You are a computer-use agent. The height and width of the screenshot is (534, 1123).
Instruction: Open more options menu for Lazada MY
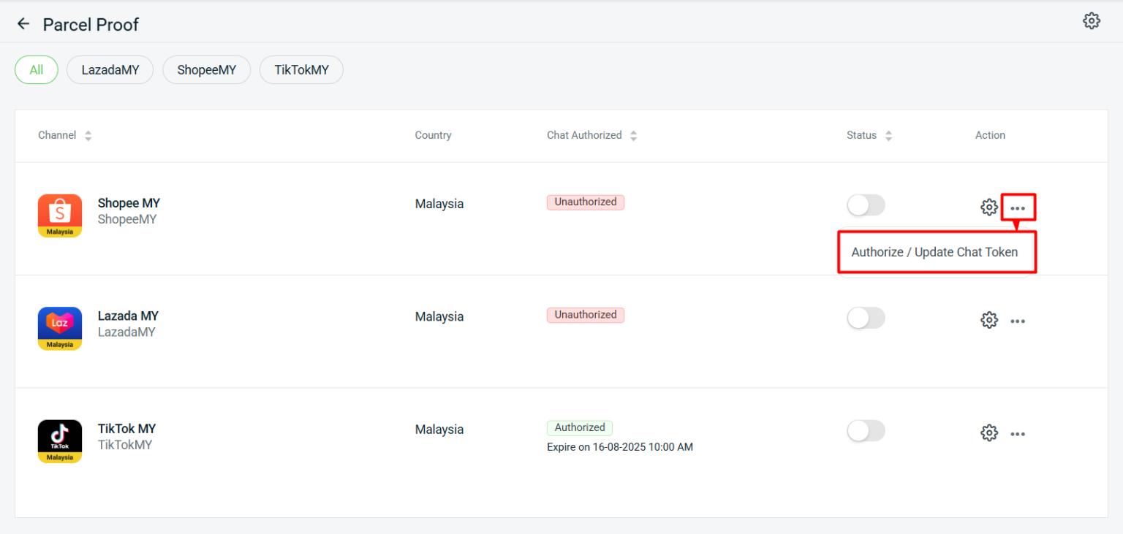1018,321
